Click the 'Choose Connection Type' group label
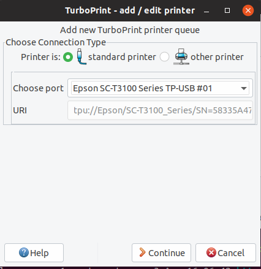 (x=56, y=42)
